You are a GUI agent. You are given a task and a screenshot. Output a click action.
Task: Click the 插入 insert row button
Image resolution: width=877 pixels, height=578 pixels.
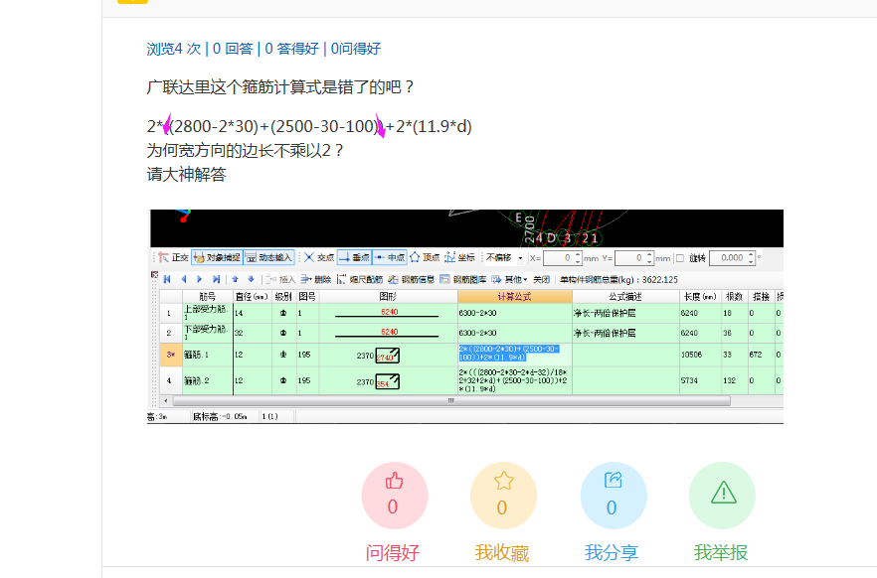[280, 279]
